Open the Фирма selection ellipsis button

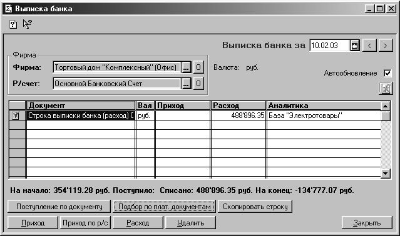point(186,67)
